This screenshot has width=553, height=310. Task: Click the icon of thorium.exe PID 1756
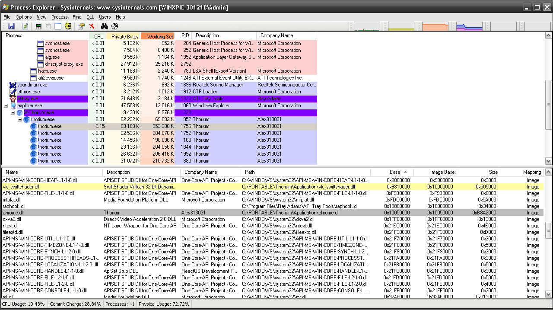point(34,126)
